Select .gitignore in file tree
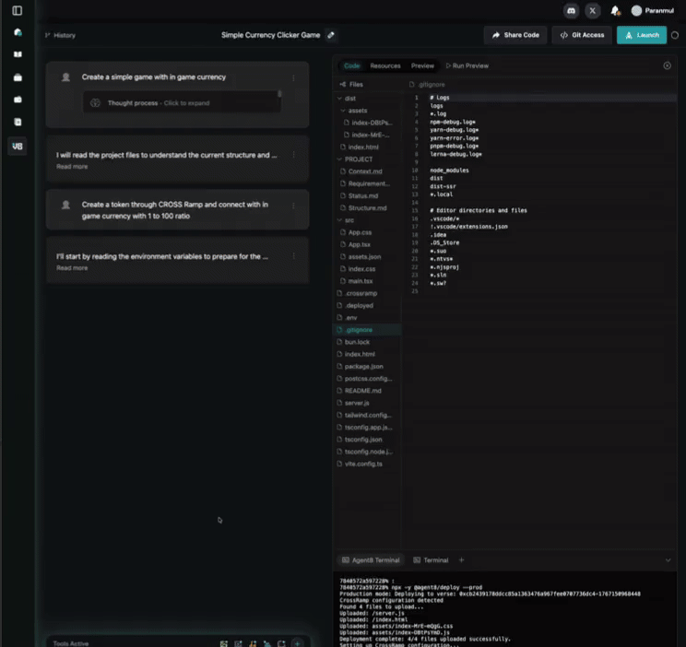Viewport: 686px width, 647px height. (367, 330)
